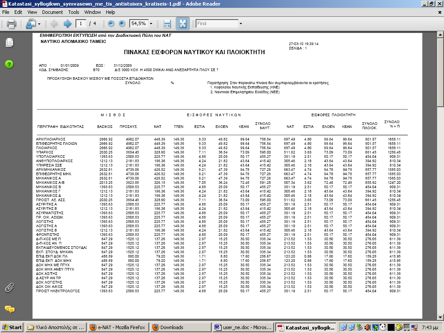Viewport: 444px width, 333px height.
Task: Open the Document menu
Action: coord(52,12)
